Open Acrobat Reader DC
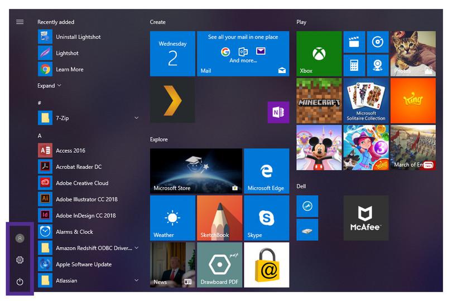The image size is (452, 301). tap(89, 167)
